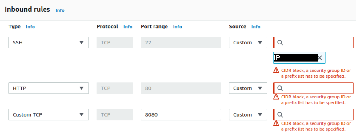Open the HTTP type dropdown

[49, 88]
